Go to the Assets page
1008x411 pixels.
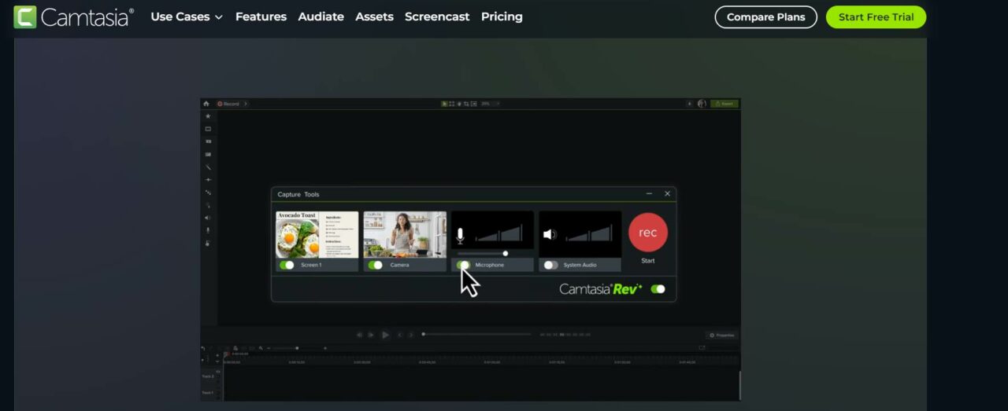374,17
